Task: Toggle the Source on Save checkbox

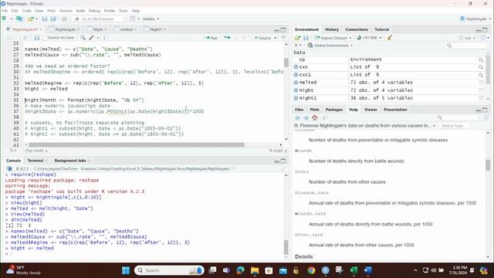Action: 45,38
